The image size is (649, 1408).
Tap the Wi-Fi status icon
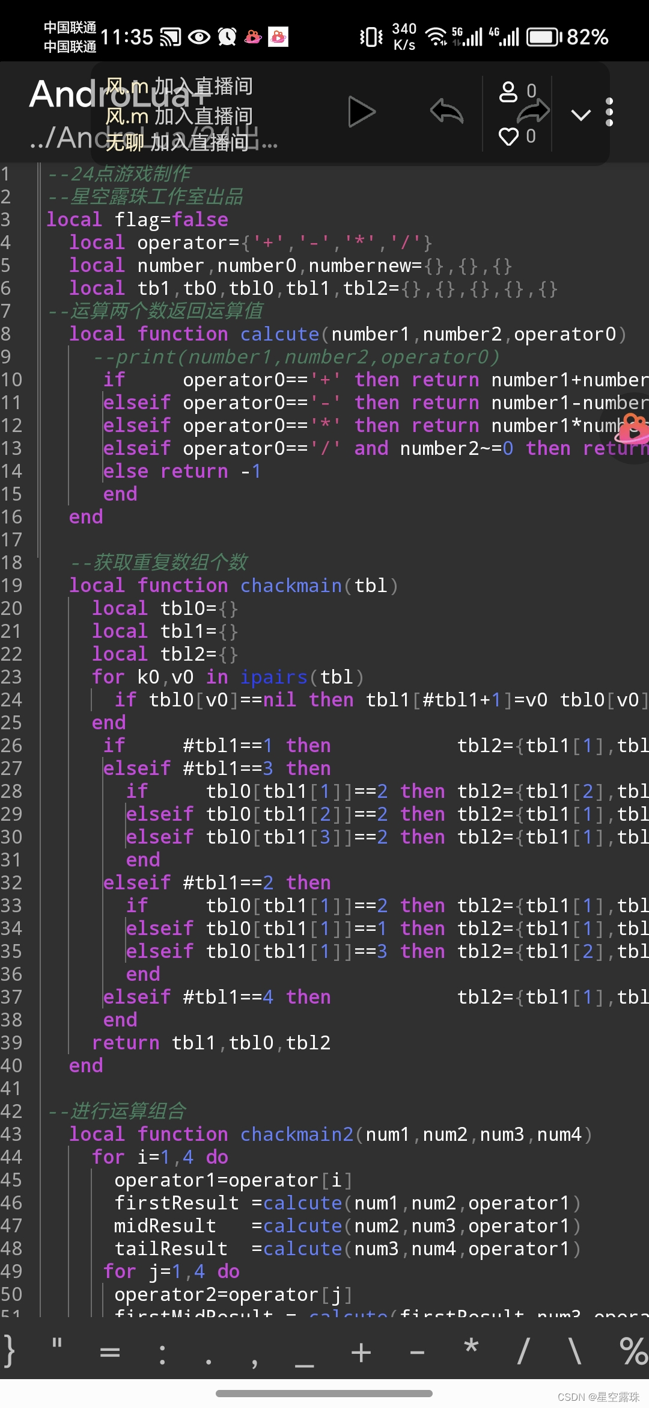(x=436, y=37)
